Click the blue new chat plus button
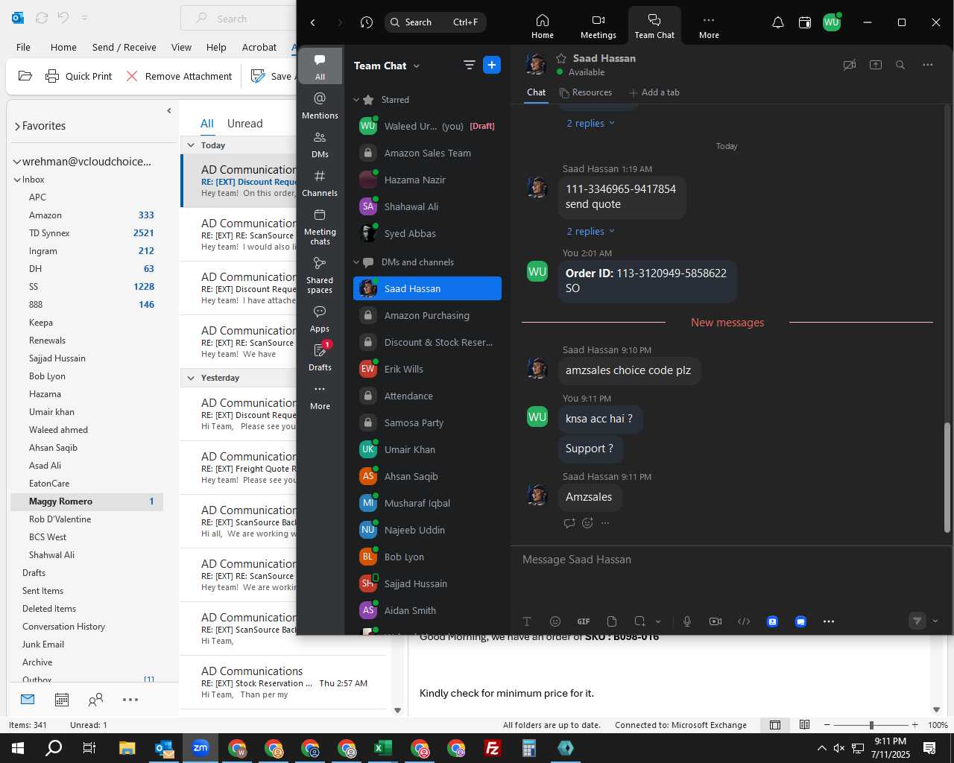954x763 pixels. click(492, 66)
